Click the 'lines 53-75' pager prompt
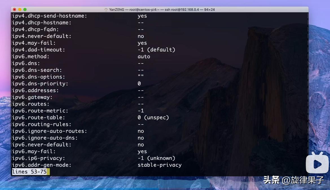Image resolution: width=330 pixels, height=190 pixels. click(x=29, y=172)
